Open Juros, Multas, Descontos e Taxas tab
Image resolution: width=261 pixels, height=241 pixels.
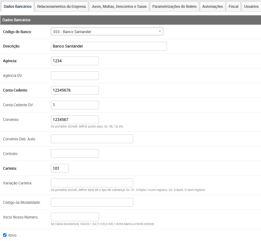119,7
